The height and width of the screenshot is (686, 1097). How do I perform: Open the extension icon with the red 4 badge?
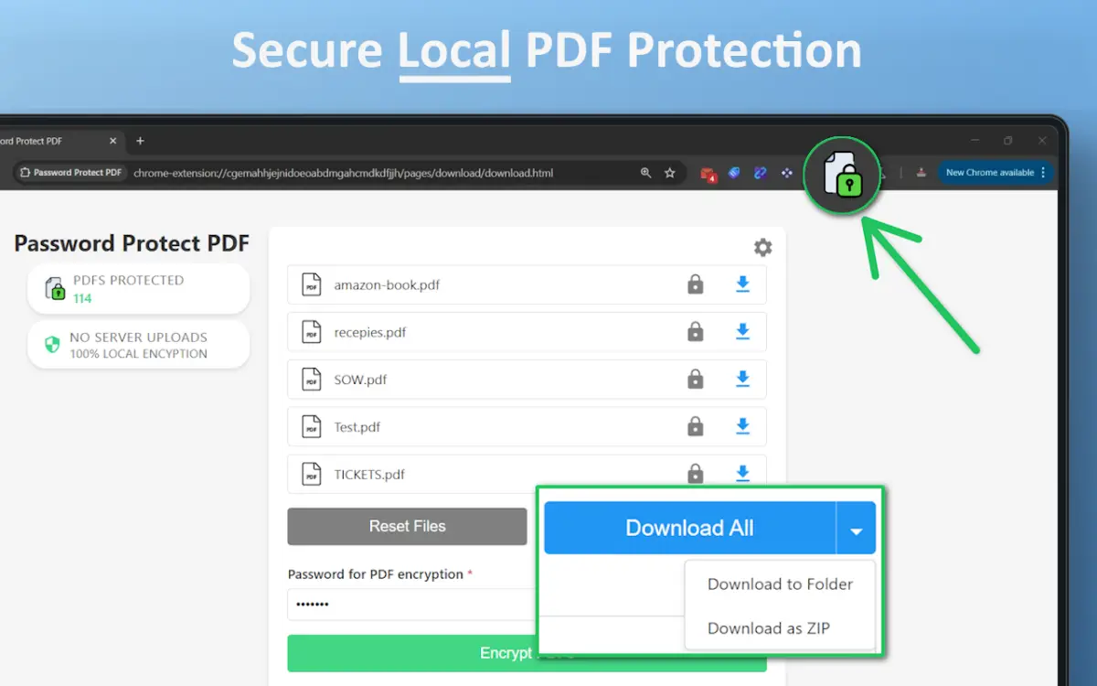708,172
